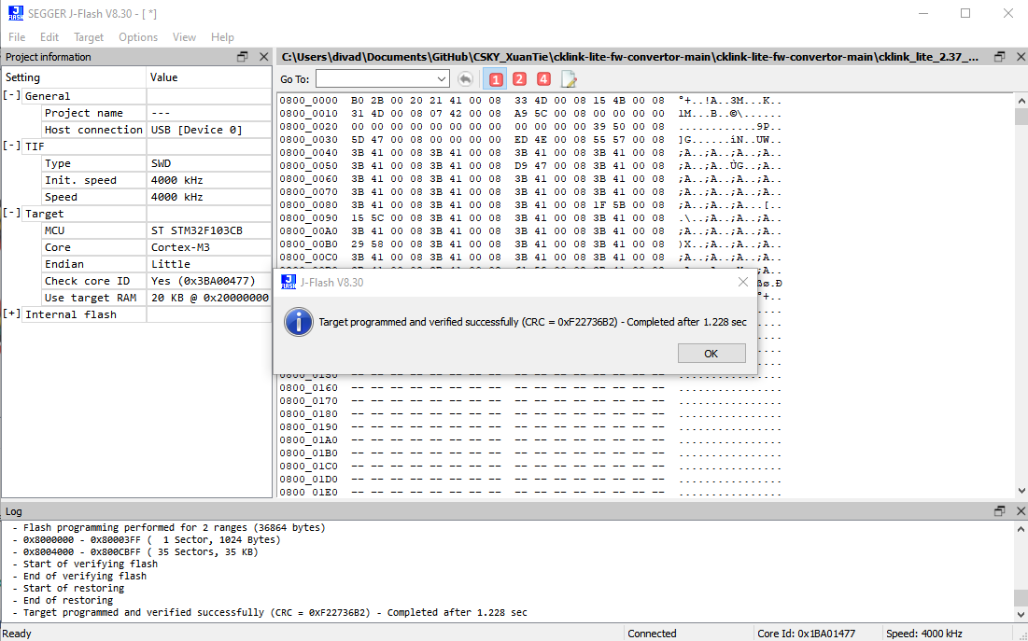Click the hex view scroll down arrow
The width and height of the screenshot is (1028, 641).
[x=1021, y=490]
